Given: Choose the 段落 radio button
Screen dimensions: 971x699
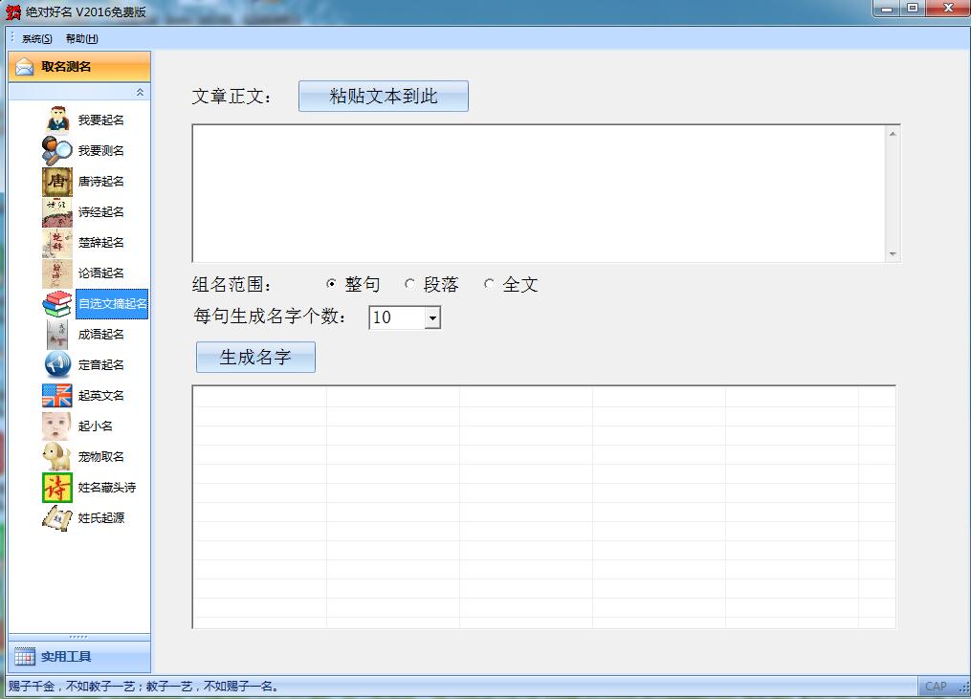Looking at the screenshot, I should pos(409,284).
